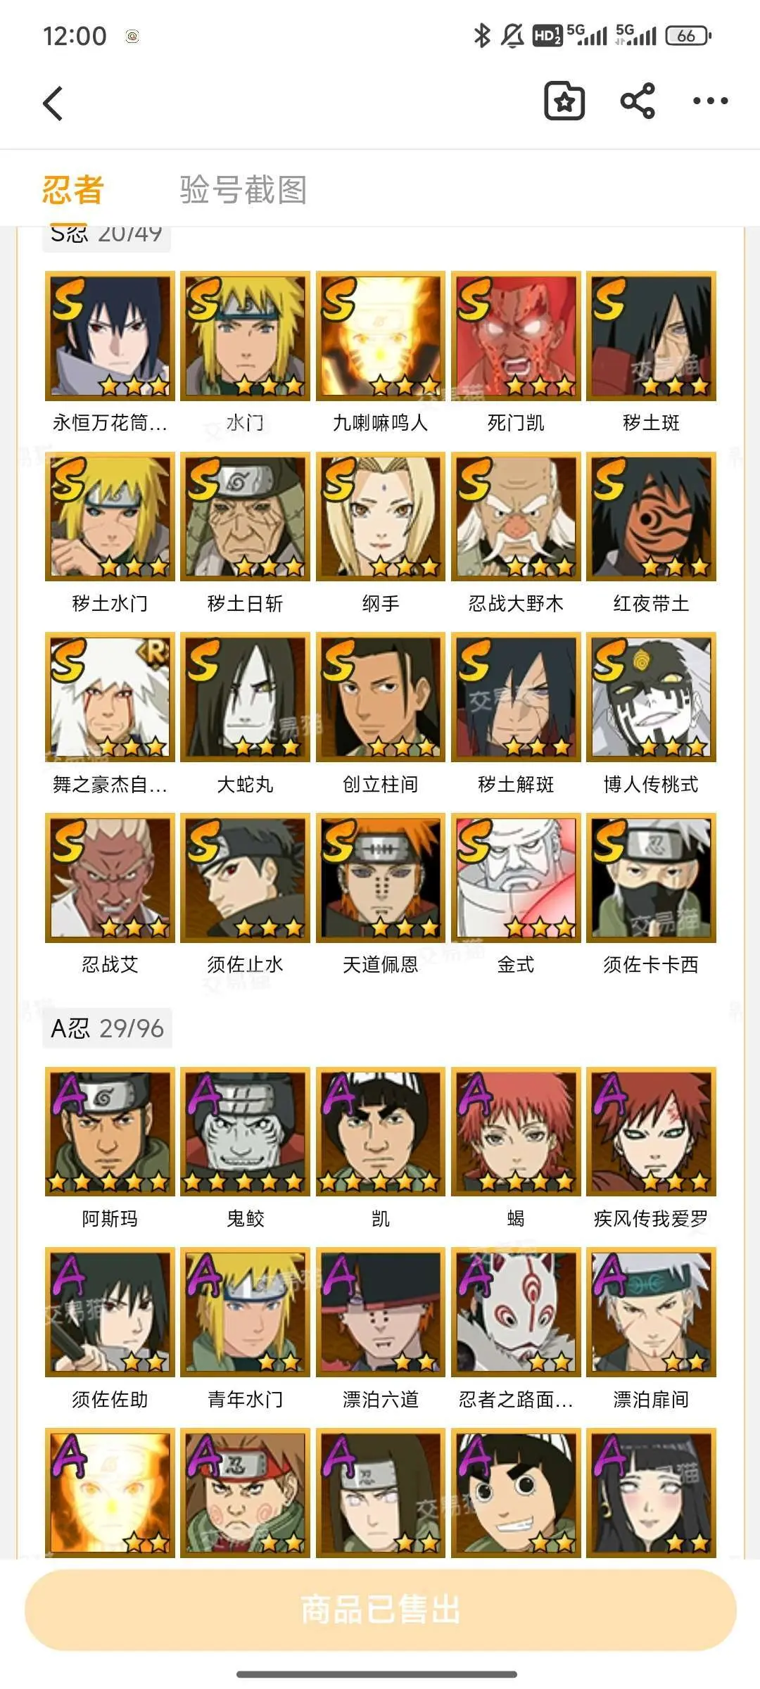Open the 死门凯 ninja portrait

pyautogui.click(x=516, y=336)
